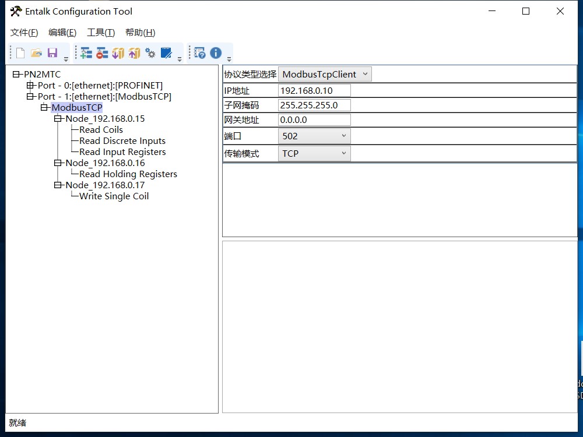Collapse the PN2MTC root node

point(16,75)
